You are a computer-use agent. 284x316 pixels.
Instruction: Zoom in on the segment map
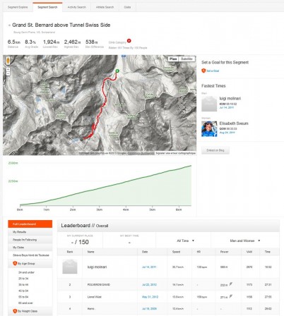[8, 69]
